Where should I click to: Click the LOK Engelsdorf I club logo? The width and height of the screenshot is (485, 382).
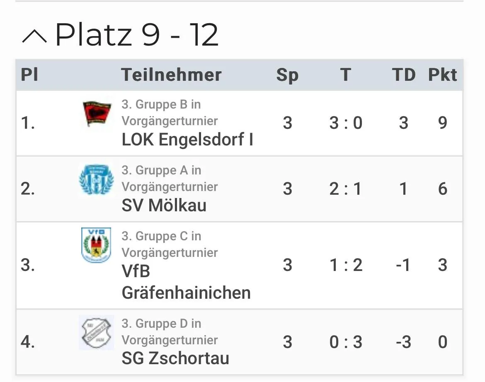point(97,114)
